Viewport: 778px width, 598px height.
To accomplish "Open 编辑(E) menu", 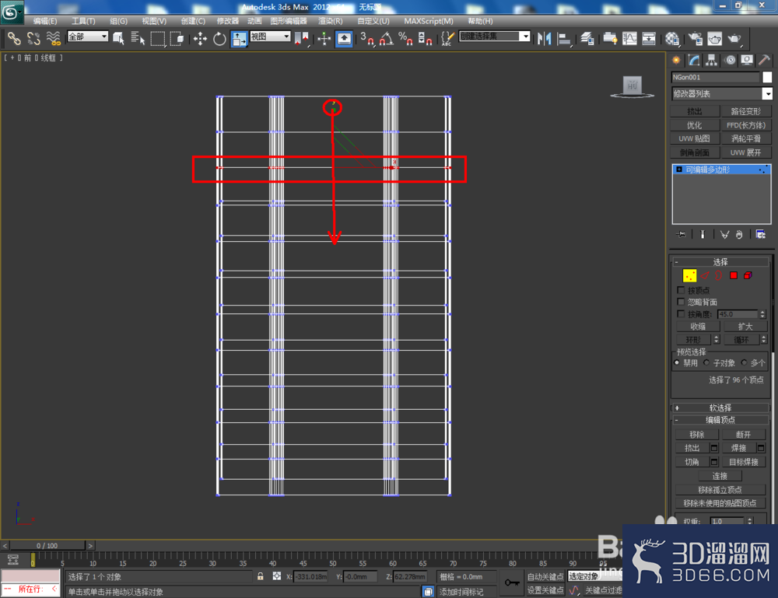I will click(x=45, y=21).
